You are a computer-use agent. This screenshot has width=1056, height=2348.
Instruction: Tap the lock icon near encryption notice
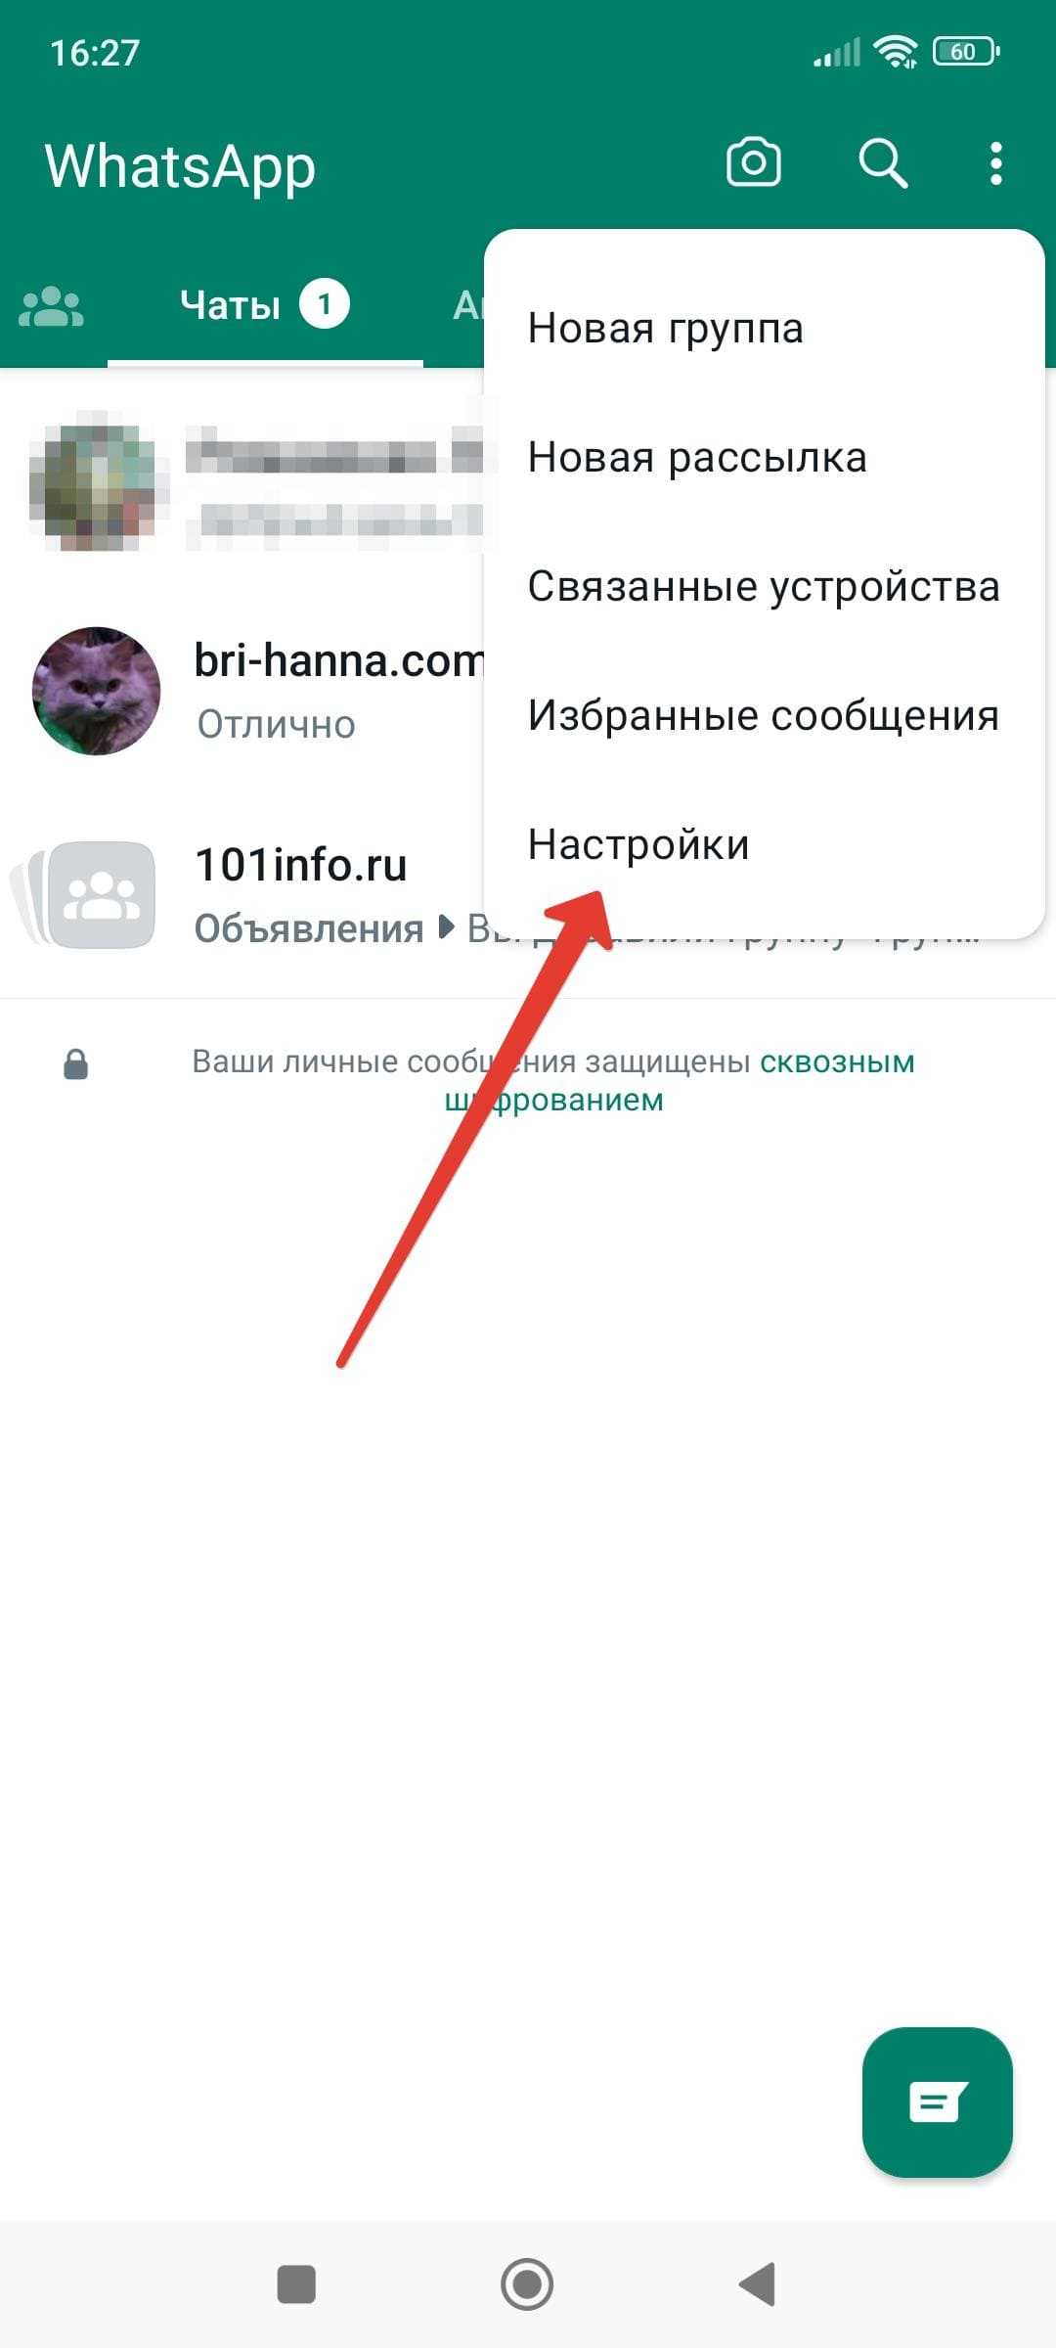tap(75, 1064)
